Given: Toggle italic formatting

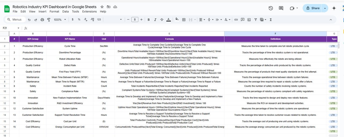Looking at the screenshot, I should click(155, 20).
